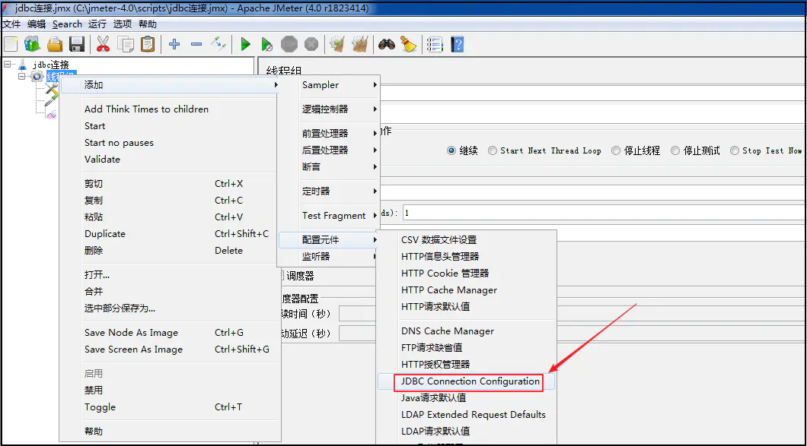The image size is (807, 446).
Task: Click the Toggle enable/disable icon
Action: [x=218, y=45]
